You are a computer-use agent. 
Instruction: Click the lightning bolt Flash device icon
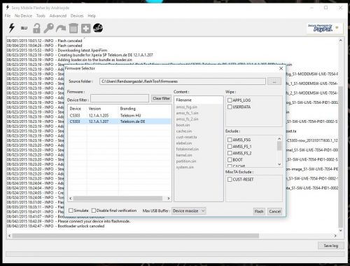pyautogui.click(x=11, y=28)
